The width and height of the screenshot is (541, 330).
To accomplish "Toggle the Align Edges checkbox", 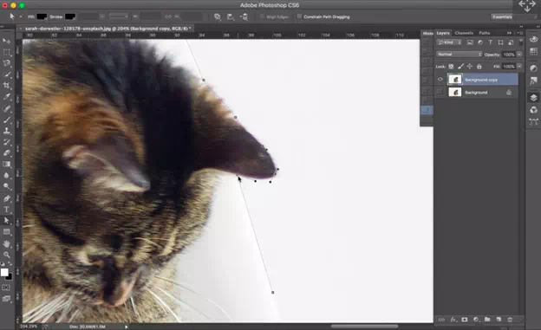I will pos(262,16).
